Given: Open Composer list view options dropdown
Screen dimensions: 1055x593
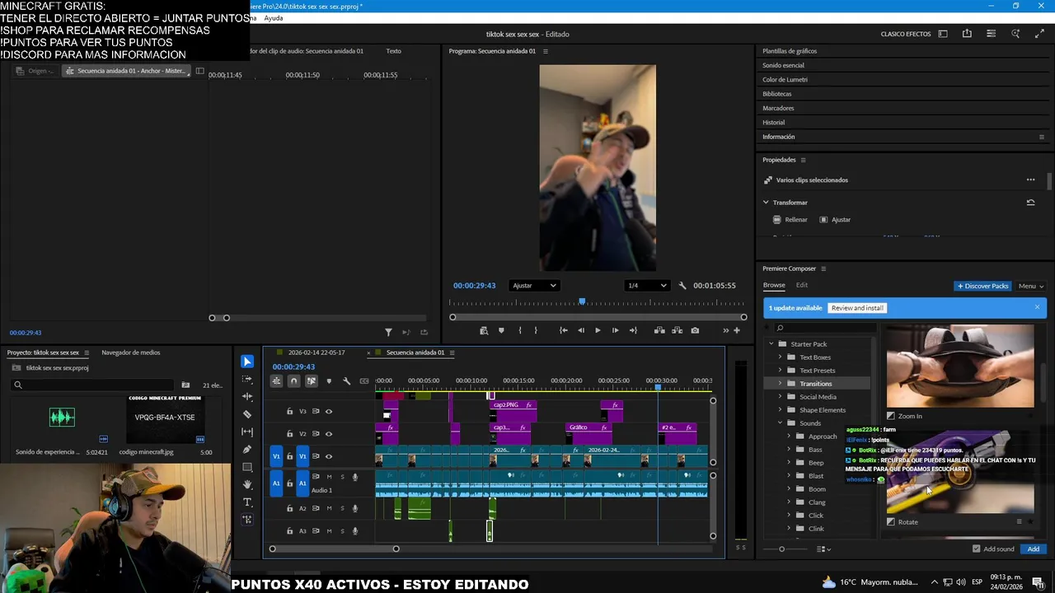Looking at the screenshot, I should (823, 549).
